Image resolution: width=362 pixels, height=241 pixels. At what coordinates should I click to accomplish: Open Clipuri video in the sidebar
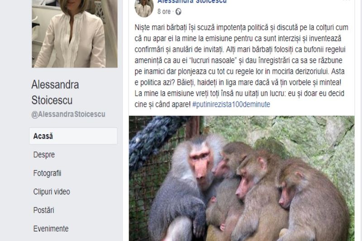coord(52,191)
